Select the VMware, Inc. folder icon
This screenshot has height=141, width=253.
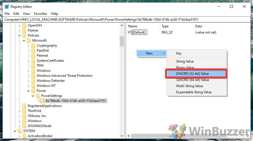pyautogui.click(x=24, y=116)
